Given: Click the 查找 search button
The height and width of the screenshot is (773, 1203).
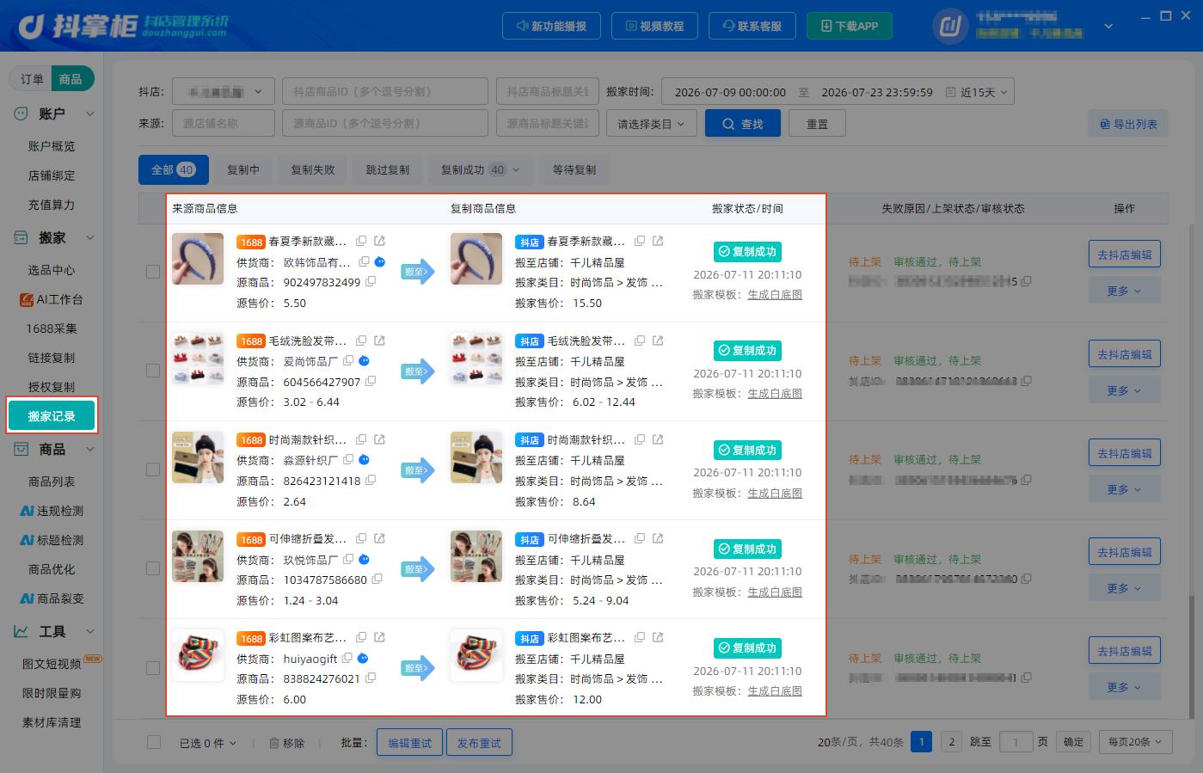Looking at the screenshot, I should 743,124.
